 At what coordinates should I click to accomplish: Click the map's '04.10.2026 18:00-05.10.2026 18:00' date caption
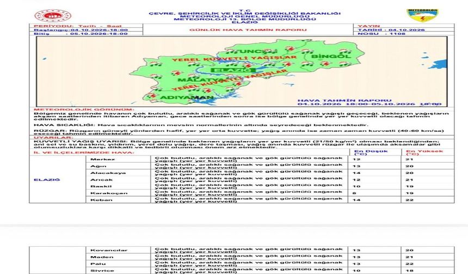tap(370, 104)
